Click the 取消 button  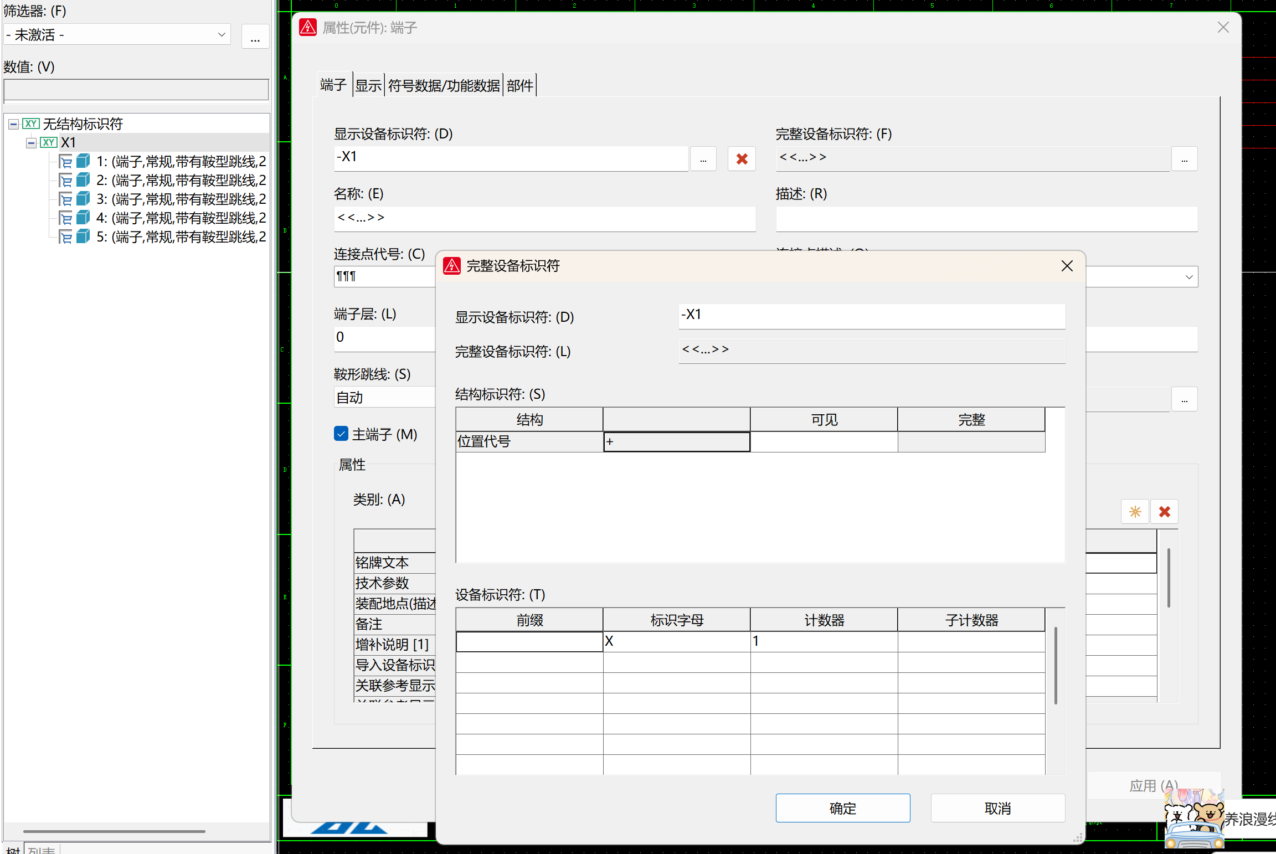click(997, 808)
